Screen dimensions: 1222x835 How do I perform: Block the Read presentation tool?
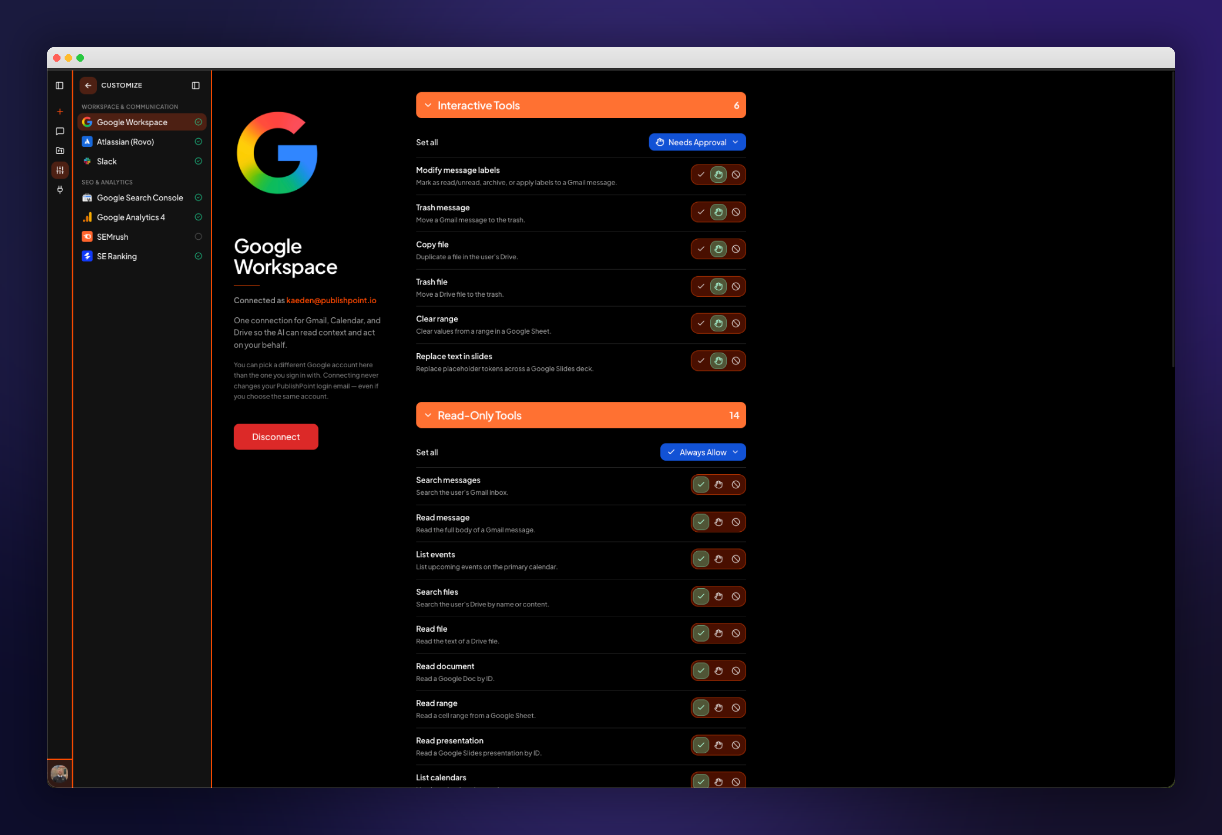[736, 745]
